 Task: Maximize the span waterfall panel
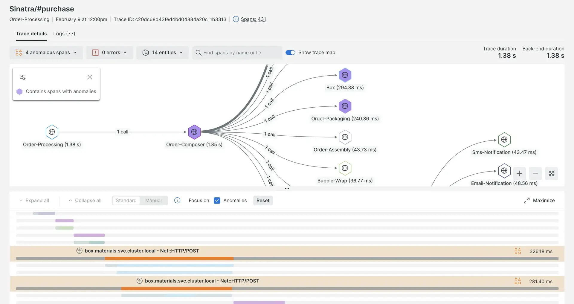click(539, 201)
